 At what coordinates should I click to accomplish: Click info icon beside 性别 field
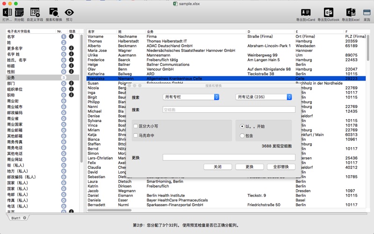pos(71,72)
